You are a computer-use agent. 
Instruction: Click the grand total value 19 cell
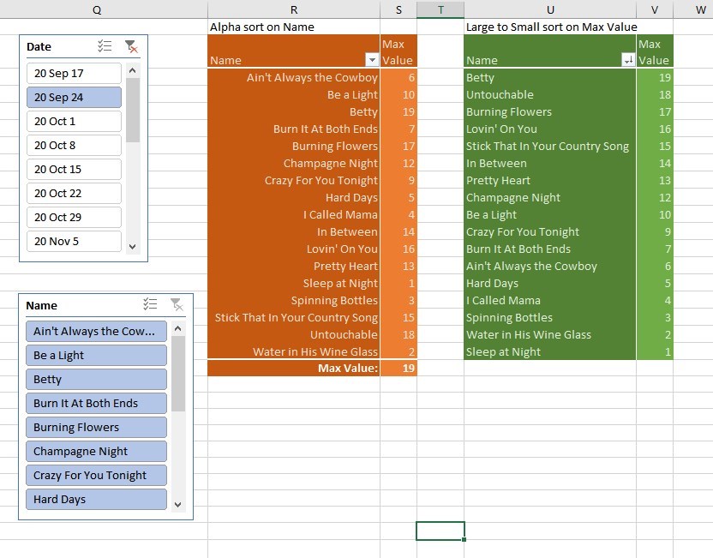click(x=398, y=368)
